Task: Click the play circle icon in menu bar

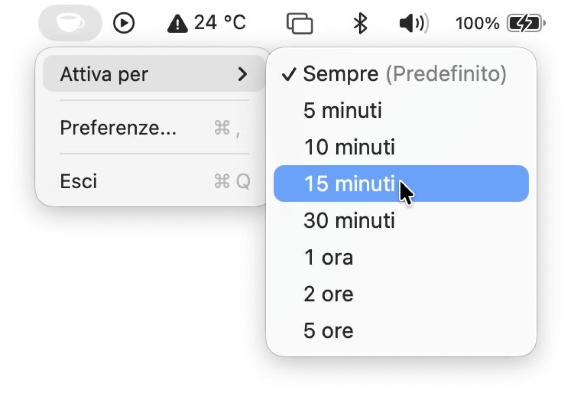Action: tap(123, 22)
